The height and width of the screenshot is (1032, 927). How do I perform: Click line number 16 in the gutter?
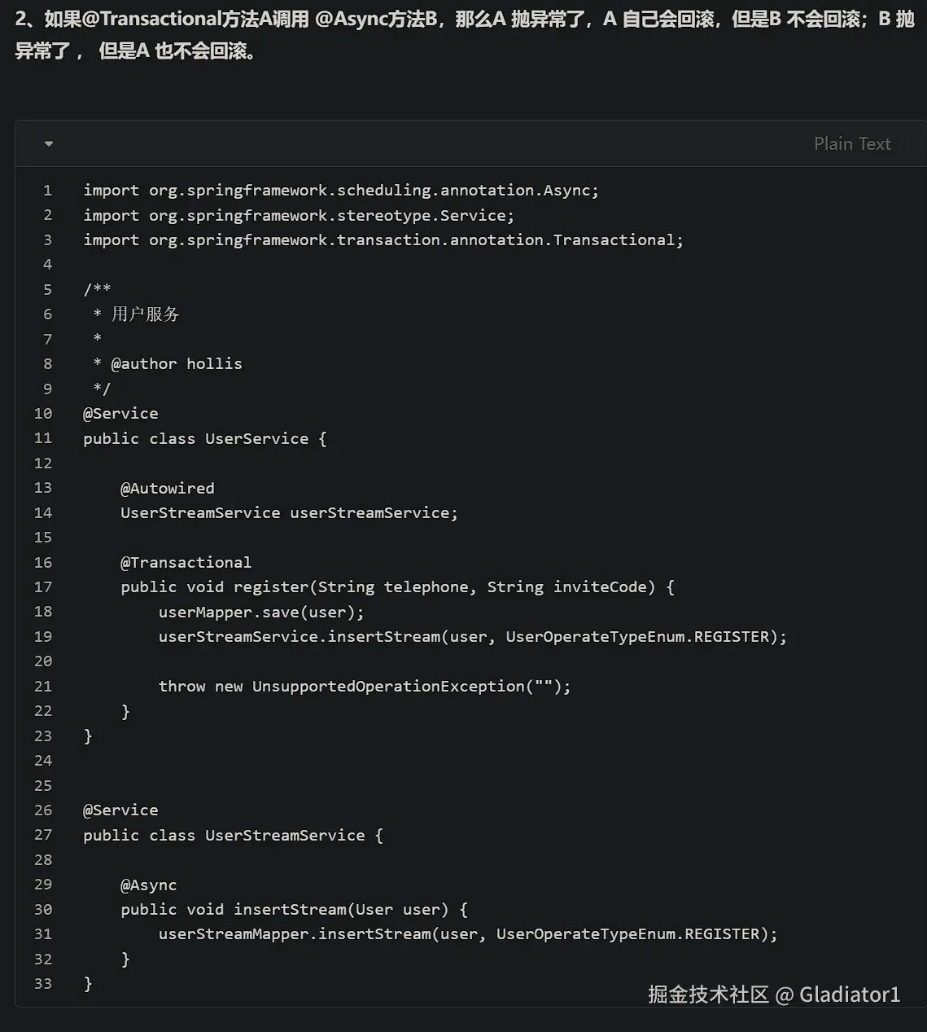(x=43, y=563)
